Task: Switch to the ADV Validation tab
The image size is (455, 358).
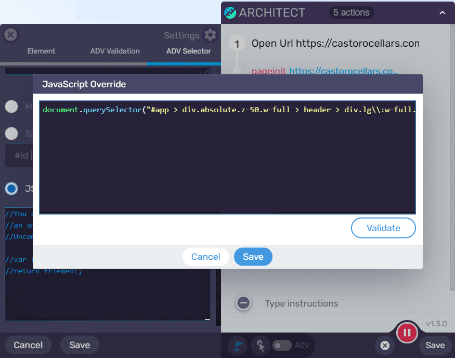Action: click(x=114, y=51)
